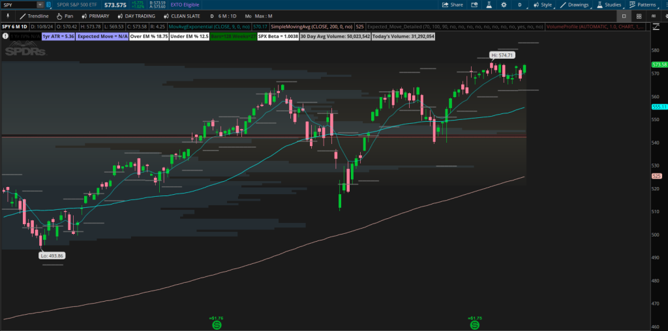The height and width of the screenshot is (331, 668).
Task: Expand the Style dropdown menu
Action: click(x=543, y=5)
